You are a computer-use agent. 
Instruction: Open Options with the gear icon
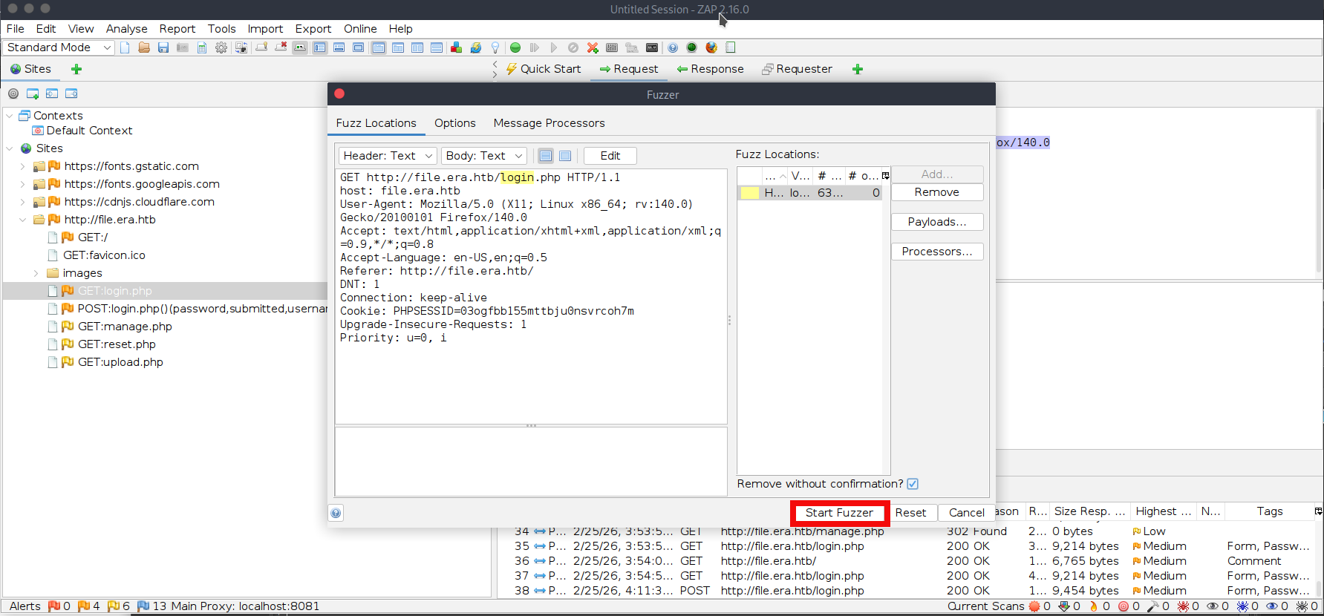pos(221,47)
